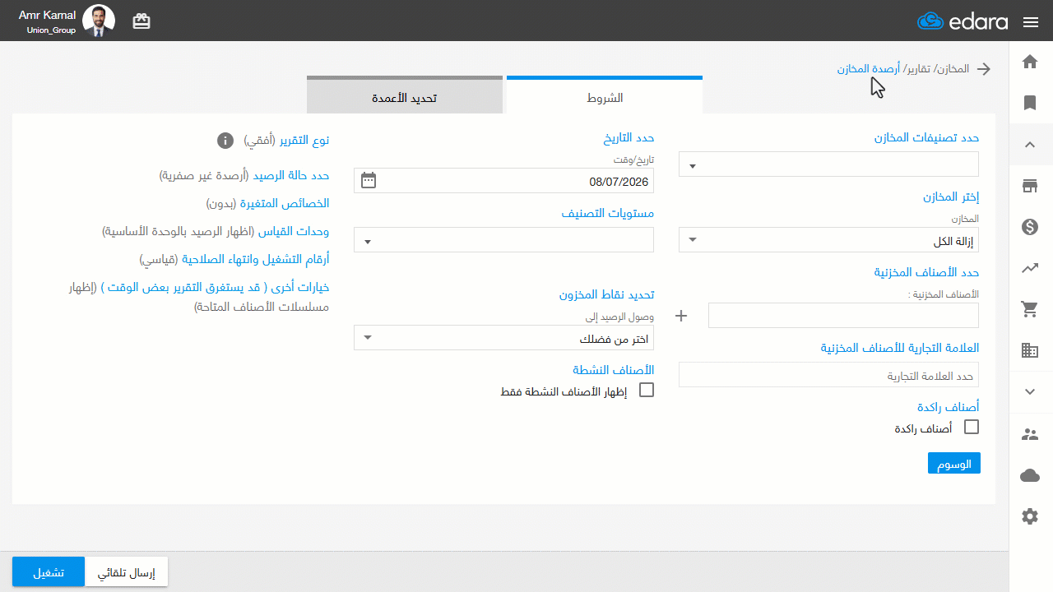Open the وصول الرصيد إلى dropdown
Viewport: 1053px width, 592px height.
pos(503,338)
